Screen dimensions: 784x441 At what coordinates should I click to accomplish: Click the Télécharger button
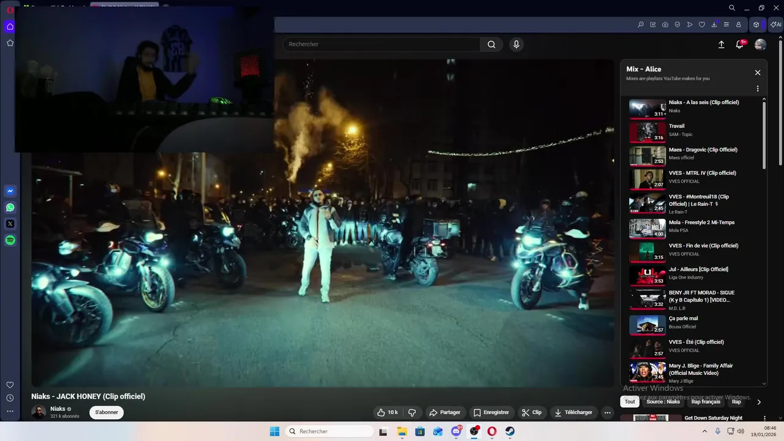point(574,412)
